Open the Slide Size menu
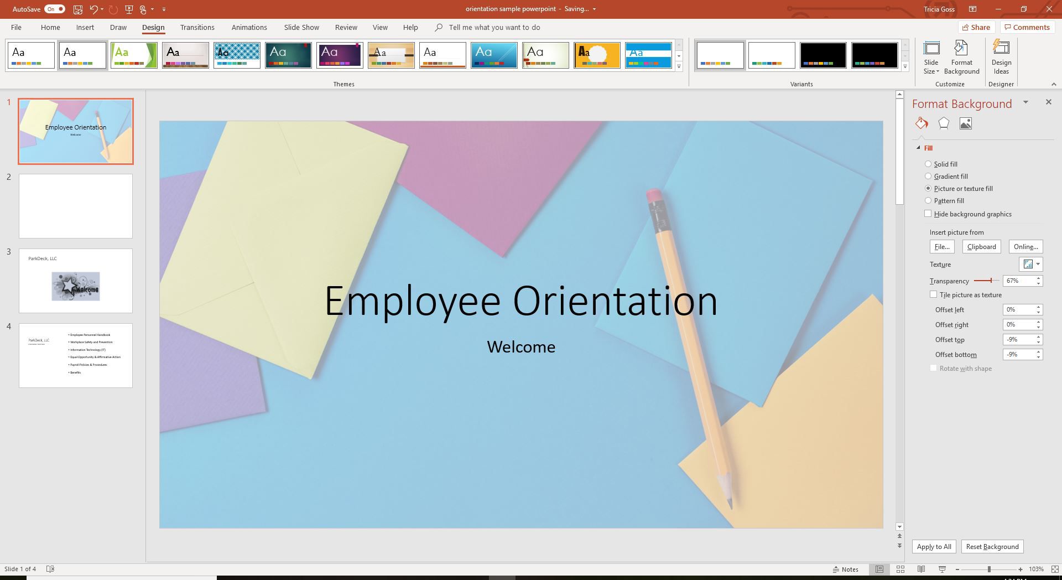Image resolution: width=1062 pixels, height=580 pixels. [931, 58]
